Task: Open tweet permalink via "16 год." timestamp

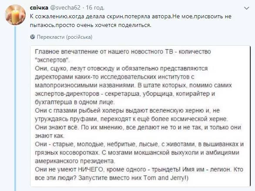Action: 95,8
